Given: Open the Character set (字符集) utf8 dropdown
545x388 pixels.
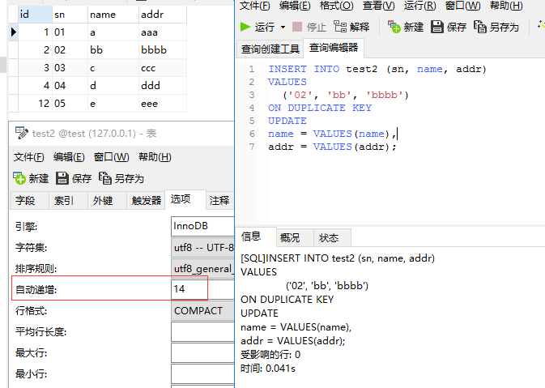Looking at the screenshot, I should point(202,248).
